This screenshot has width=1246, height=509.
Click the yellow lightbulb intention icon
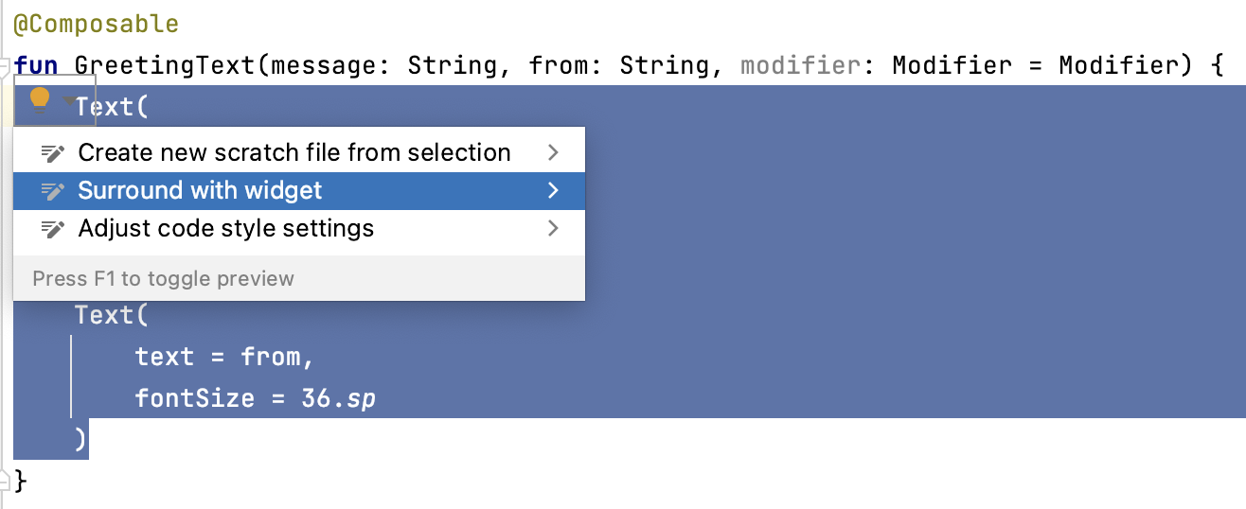[40, 99]
